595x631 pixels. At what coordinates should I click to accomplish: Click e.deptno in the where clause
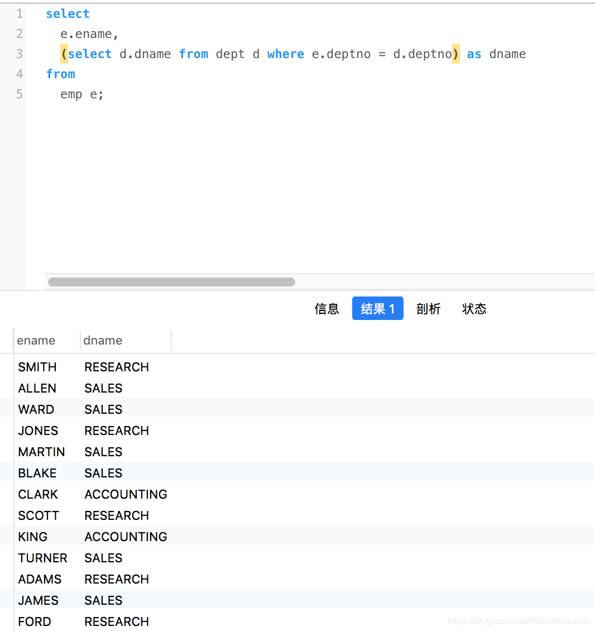[x=341, y=54]
